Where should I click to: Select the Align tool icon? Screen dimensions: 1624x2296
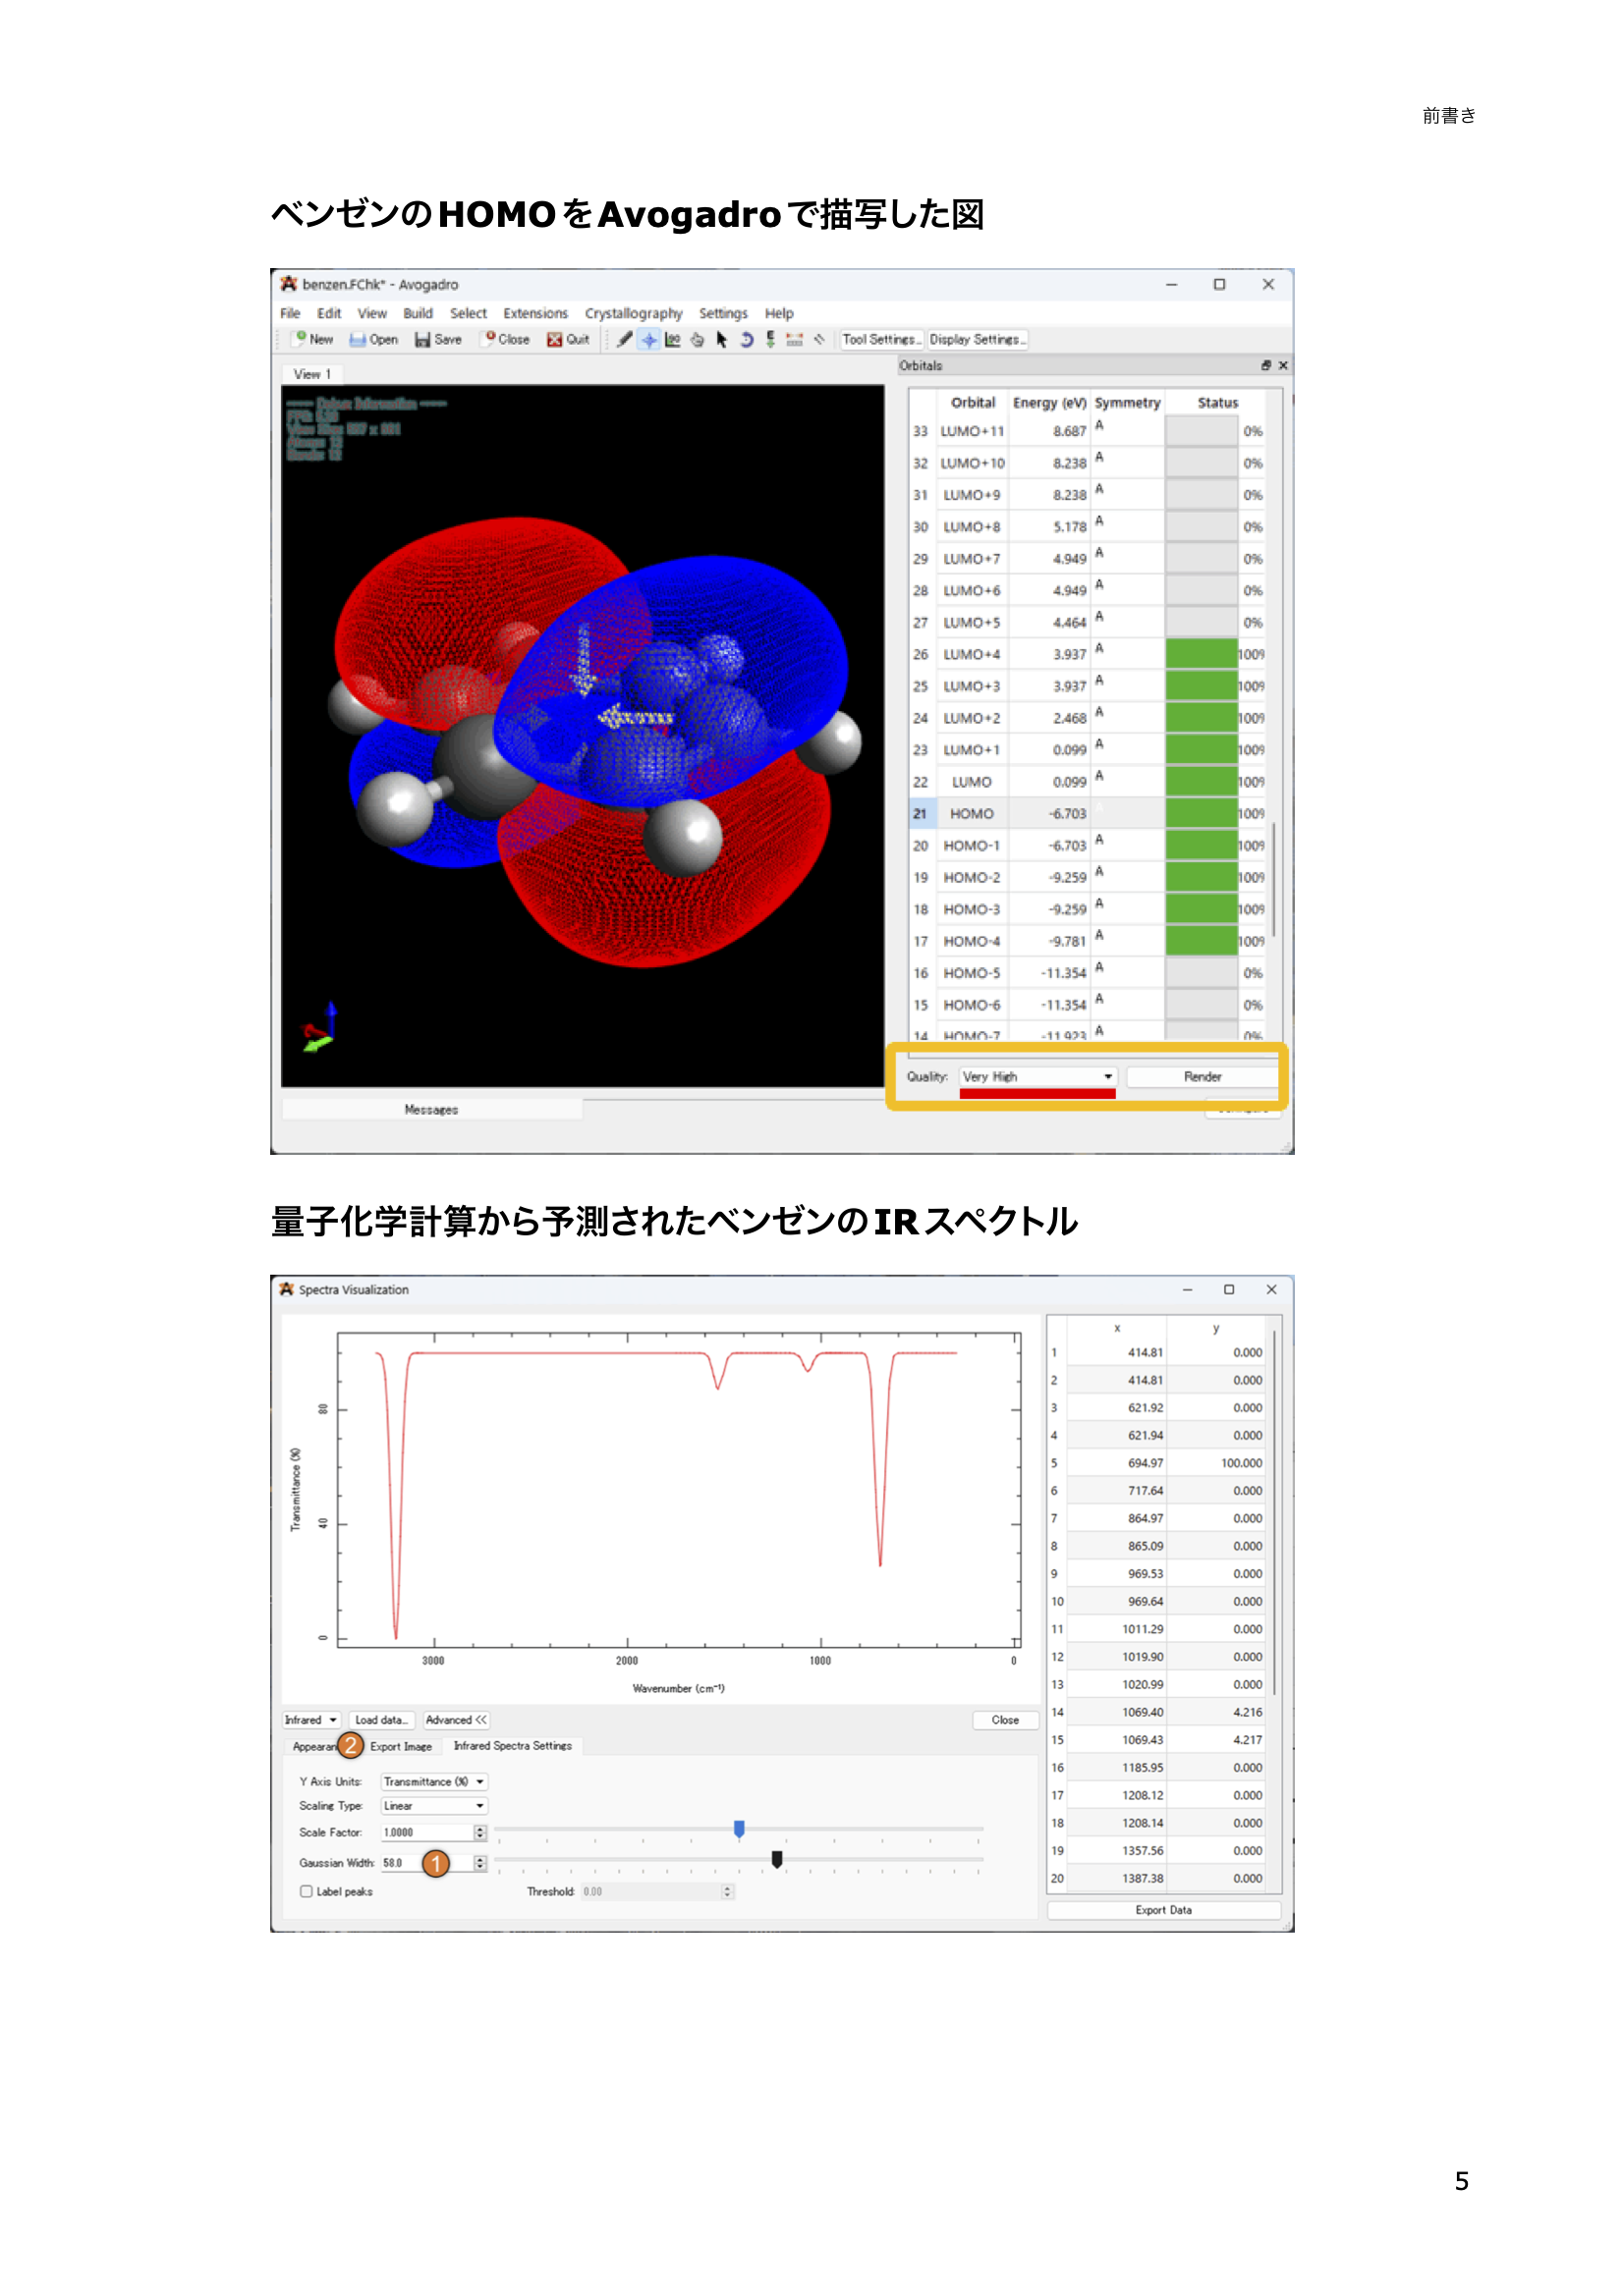click(x=819, y=340)
